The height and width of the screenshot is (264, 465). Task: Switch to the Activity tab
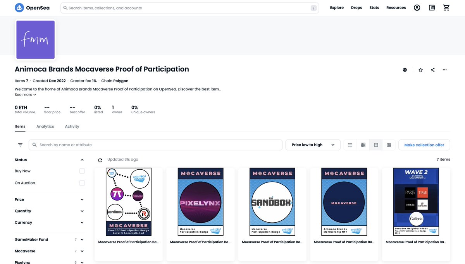point(72,126)
